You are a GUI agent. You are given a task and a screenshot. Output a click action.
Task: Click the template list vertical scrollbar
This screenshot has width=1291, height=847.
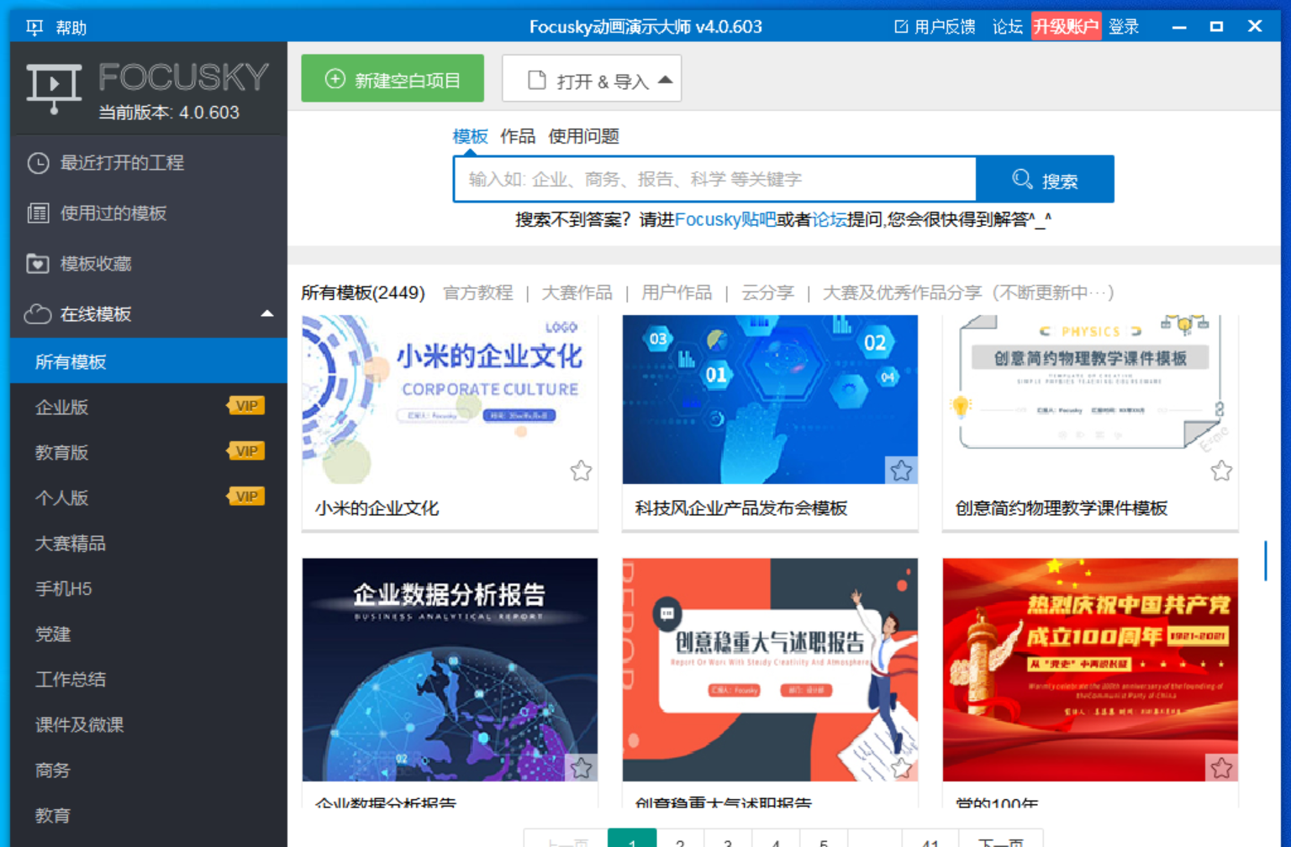point(1265,560)
